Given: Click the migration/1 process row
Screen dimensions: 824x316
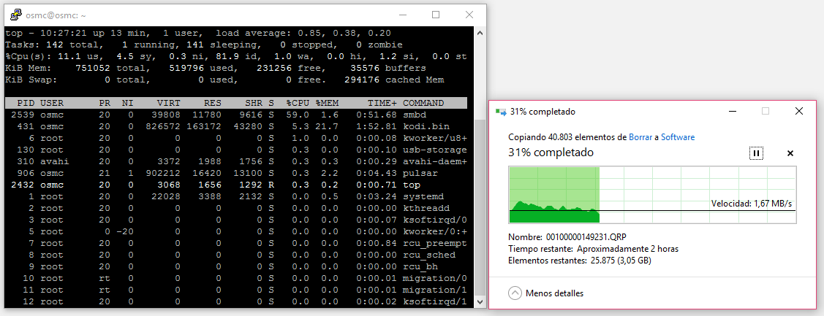Looking at the screenshot, I should coord(236,290).
